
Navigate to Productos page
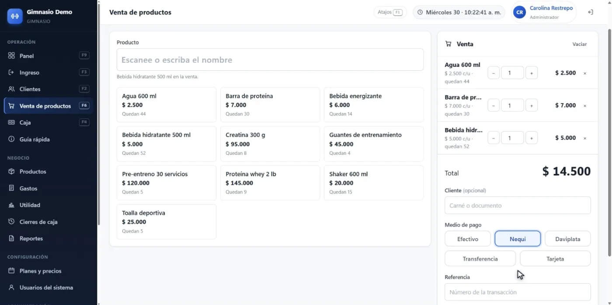pyautogui.click(x=49, y=172)
